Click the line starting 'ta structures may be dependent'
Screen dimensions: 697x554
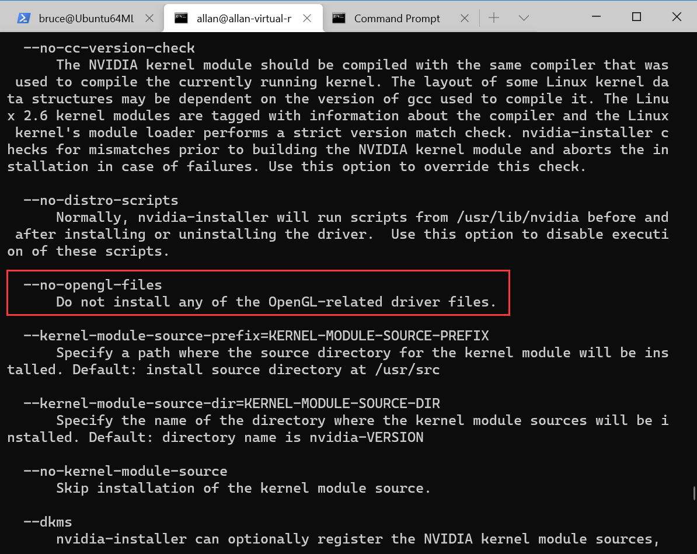[x=338, y=99]
